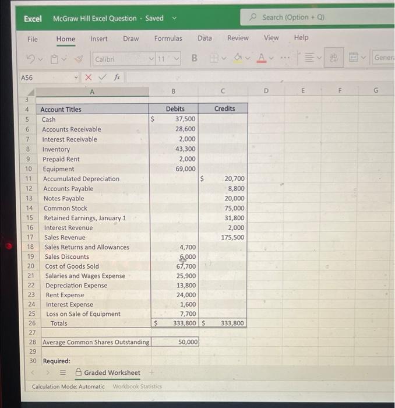Select the Loss on Sale of Equipment cell
The image size is (395, 408).
(x=96, y=314)
